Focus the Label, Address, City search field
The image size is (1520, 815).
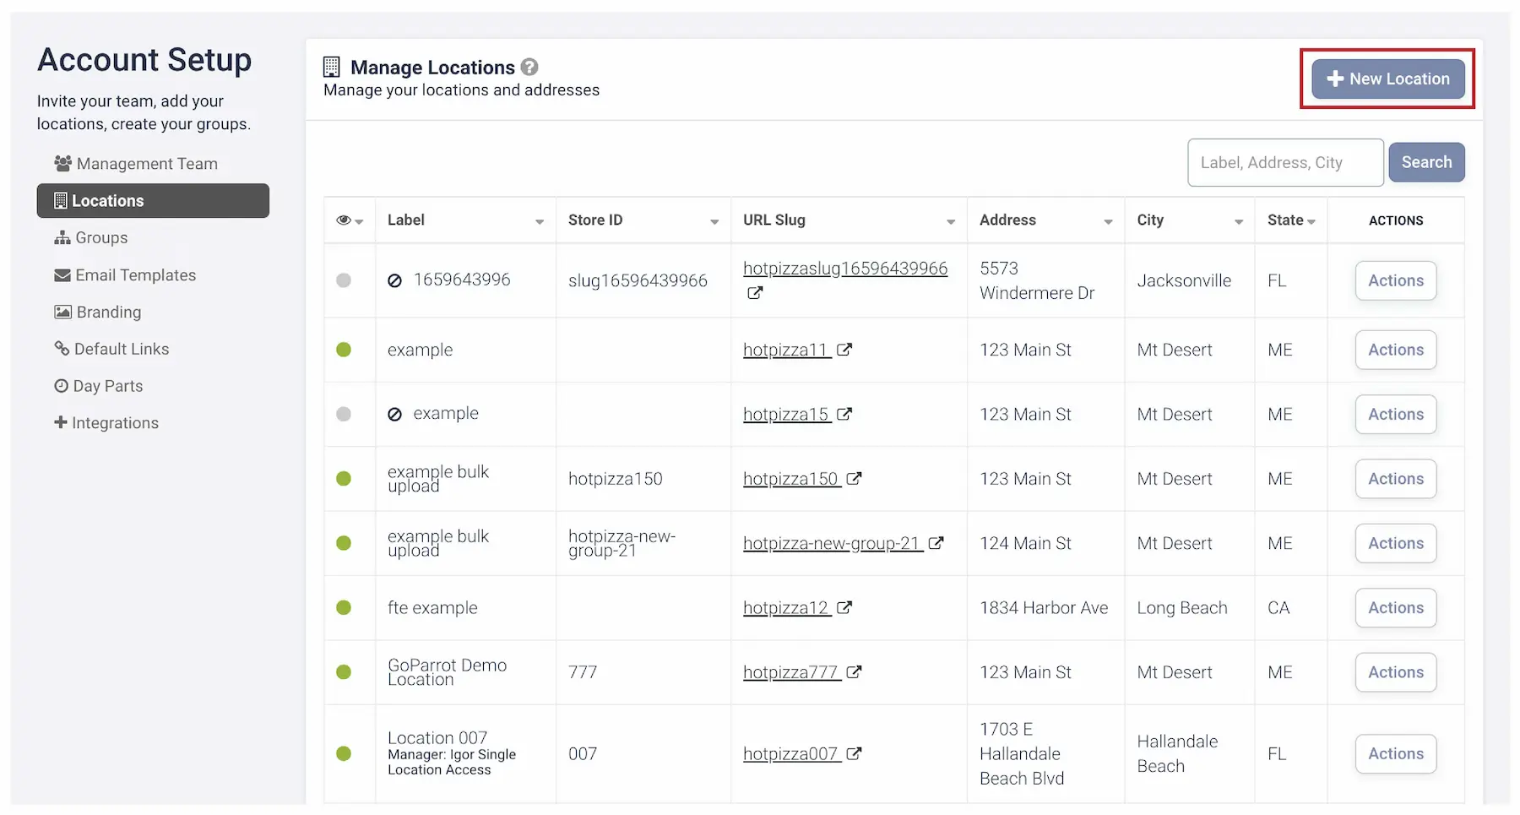click(1285, 162)
